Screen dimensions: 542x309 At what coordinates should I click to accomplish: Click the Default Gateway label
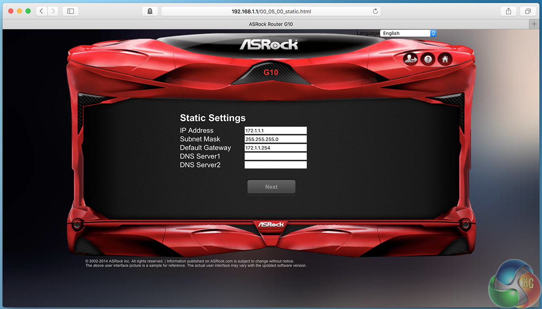click(x=205, y=148)
